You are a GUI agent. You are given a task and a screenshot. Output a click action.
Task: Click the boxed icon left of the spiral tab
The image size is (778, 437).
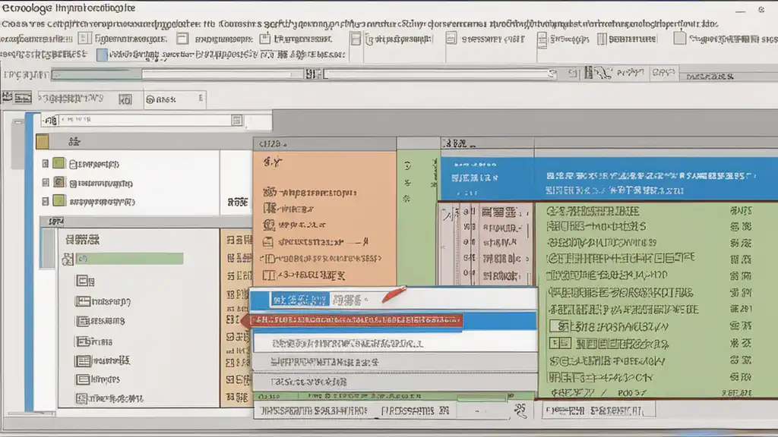pos(125,99)
